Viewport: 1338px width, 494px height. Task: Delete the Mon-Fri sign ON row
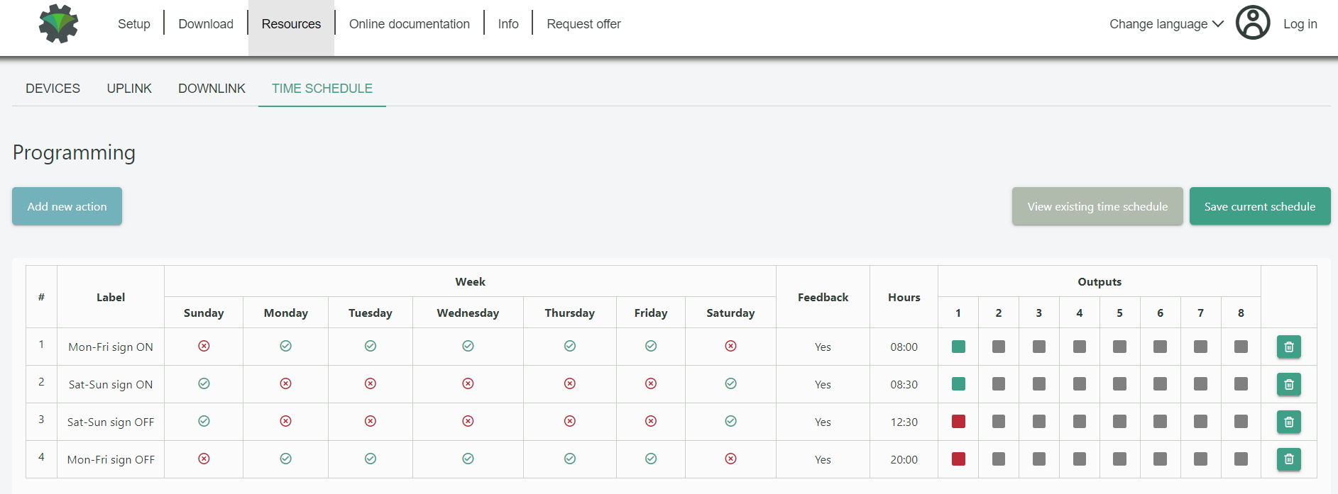(1288, 347)
